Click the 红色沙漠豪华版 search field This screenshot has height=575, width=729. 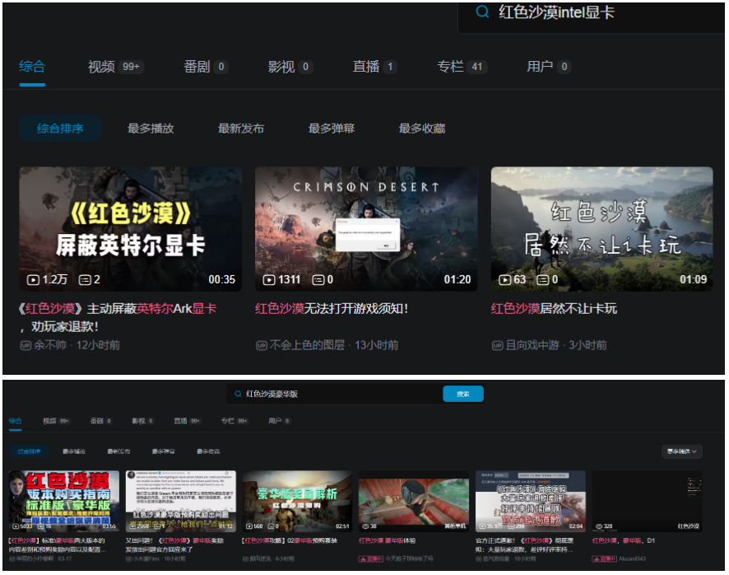[335, 394]
